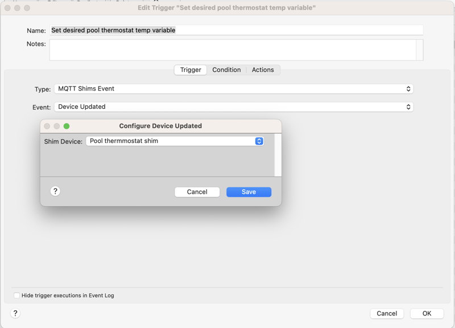Open help for the Edit Trigger window
Screen dimensions: 455x328
tap(15, 313)
